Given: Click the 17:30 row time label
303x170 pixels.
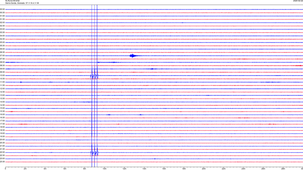Looking at the screenshot, I should coord(2,124).
